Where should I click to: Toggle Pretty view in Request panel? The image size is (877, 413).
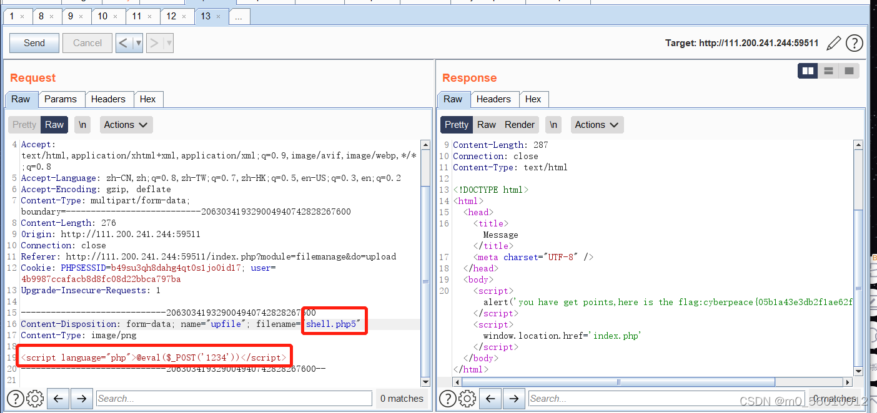pos(24,125)
